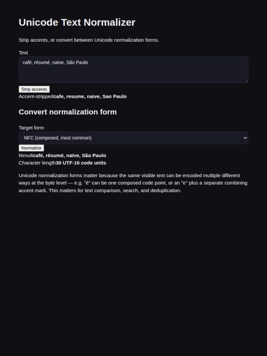Viewport: 267px width, 356px height.
Task: Place cursor on "café" in the text box
Action: click(x=27, y=63)
